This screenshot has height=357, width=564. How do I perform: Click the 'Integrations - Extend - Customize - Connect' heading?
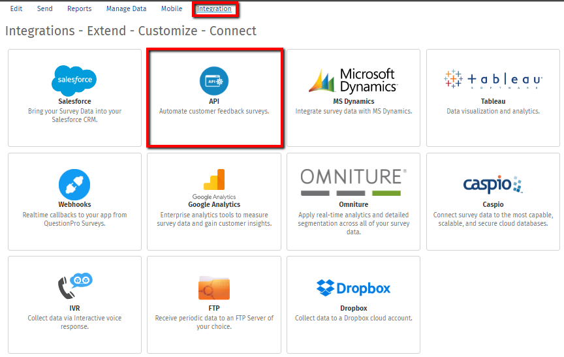coord(131,31)
